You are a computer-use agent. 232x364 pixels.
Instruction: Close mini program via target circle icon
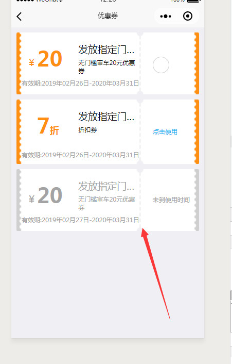click(x=188, y=16)
